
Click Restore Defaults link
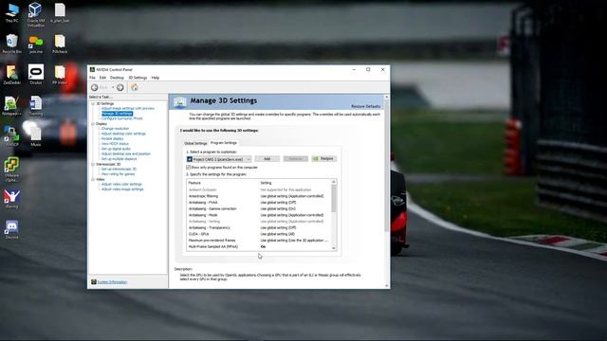tap(366, 106)
